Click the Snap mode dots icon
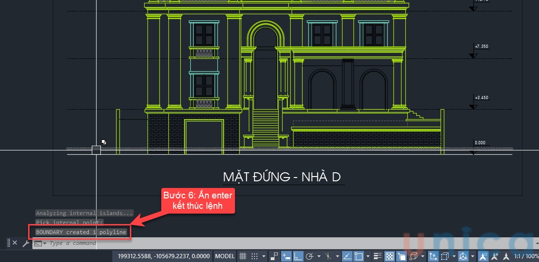 click(255, 256)
